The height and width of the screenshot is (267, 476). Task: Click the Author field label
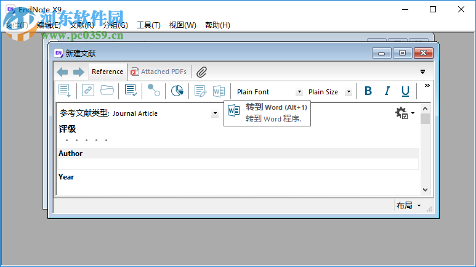(x=70, y=154)
